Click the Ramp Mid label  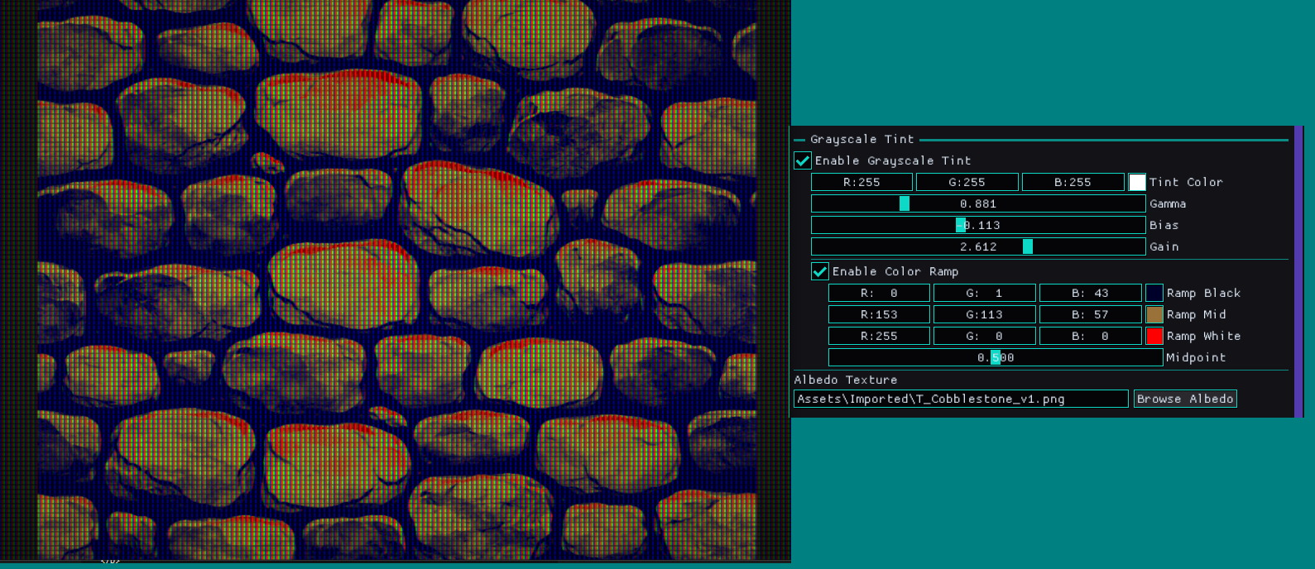point(1197,314)
